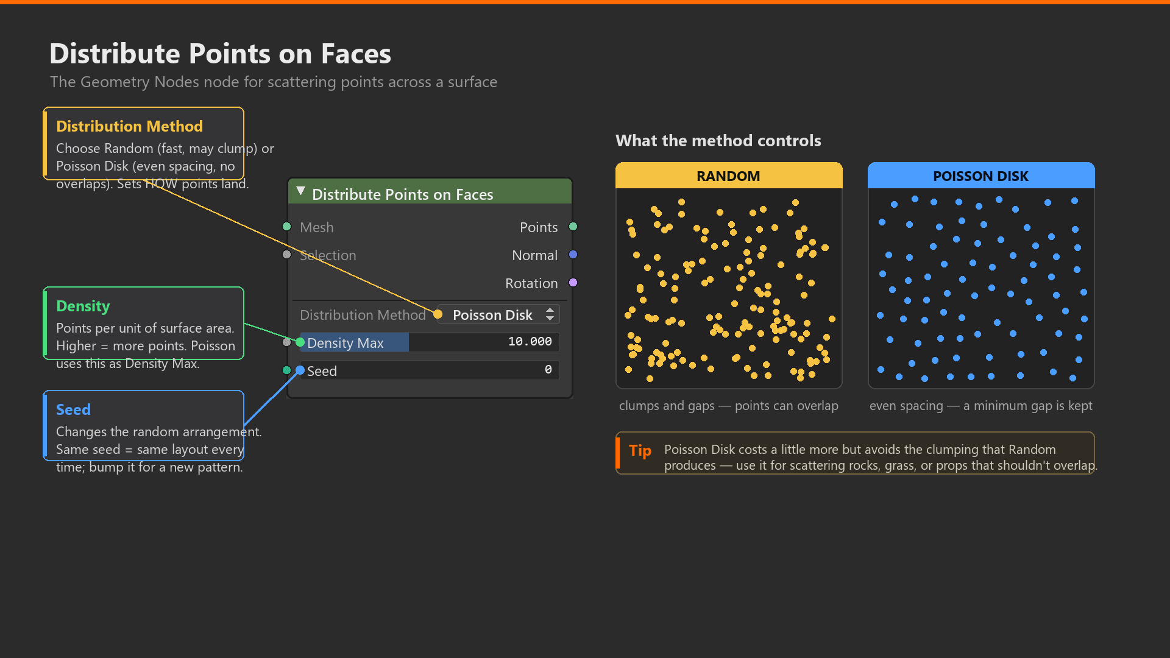
Task: Click the Random points preview panel
Action: click(729, 288)
